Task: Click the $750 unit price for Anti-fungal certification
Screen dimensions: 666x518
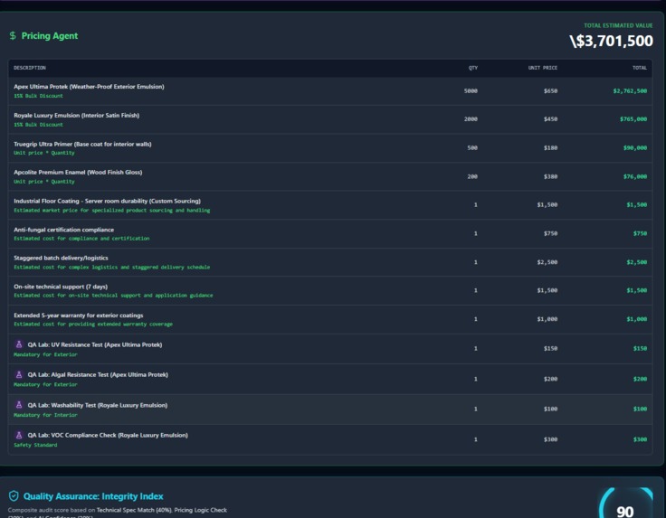Action: (x=550, y=233)
